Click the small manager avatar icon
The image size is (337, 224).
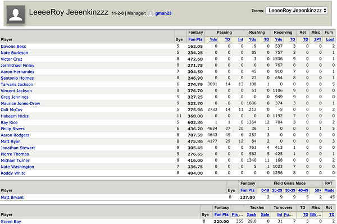pos(151,13)
